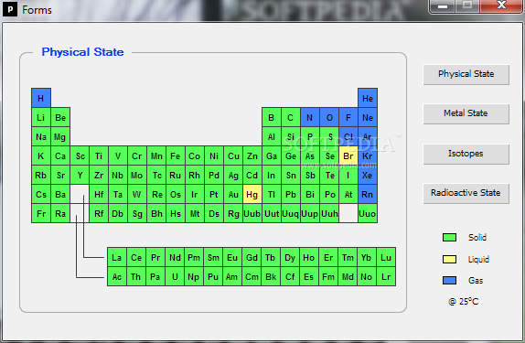Viewport: 525px width, 343px height.
Task: Choose the Nitrogen (N) gas cell
Action: (x=310, y=117)
